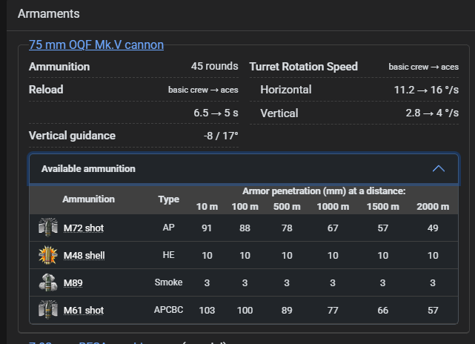
Task: Click the Armaments section heading
Action: click(48, 13)
